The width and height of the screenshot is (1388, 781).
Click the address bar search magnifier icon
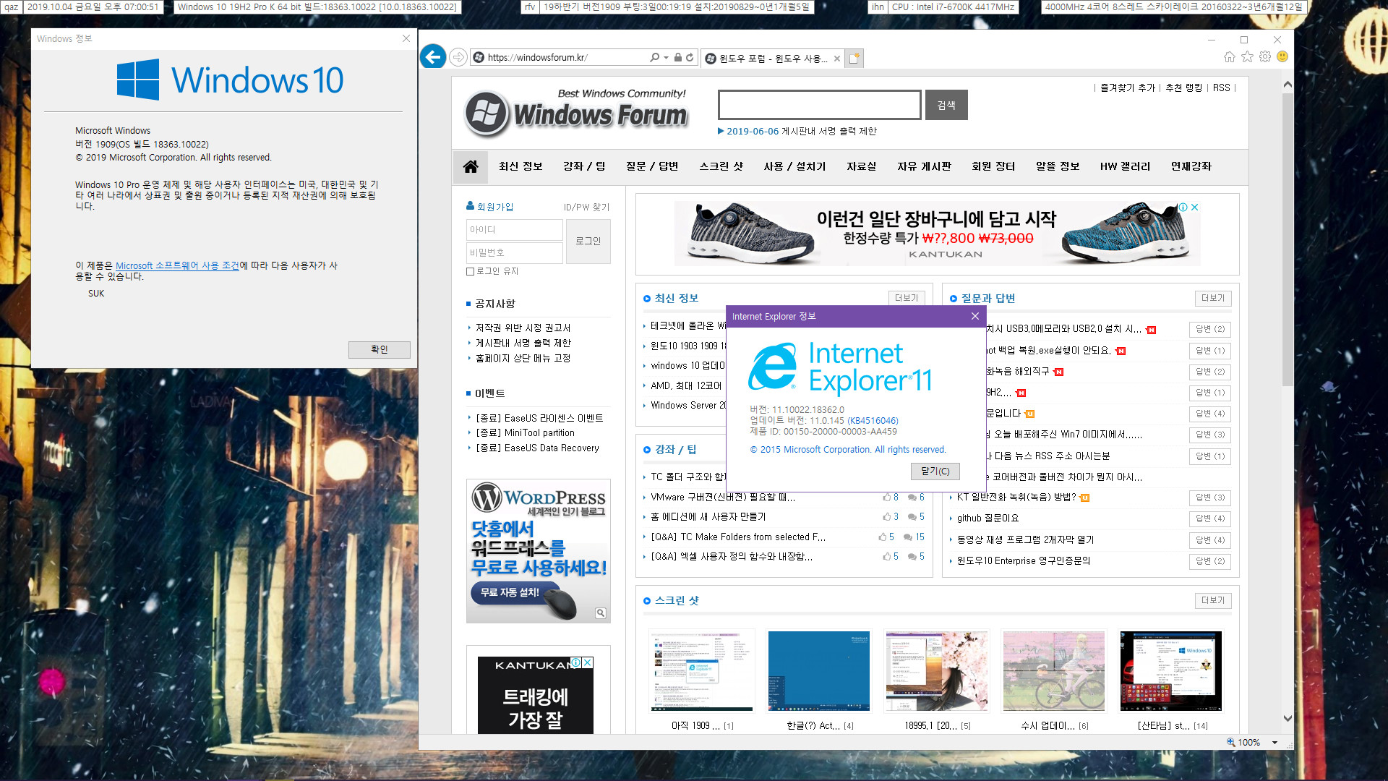pyautogui.click(x=654, y=57)
